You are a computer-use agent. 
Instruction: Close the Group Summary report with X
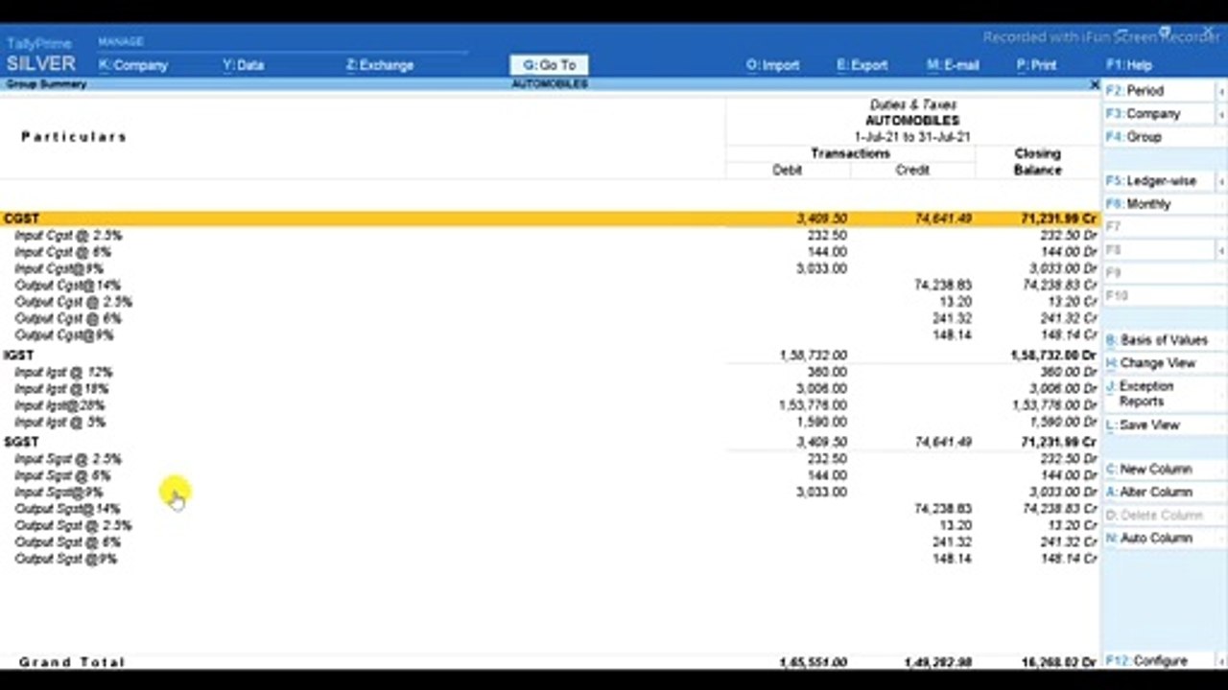tap(1095, 84)
